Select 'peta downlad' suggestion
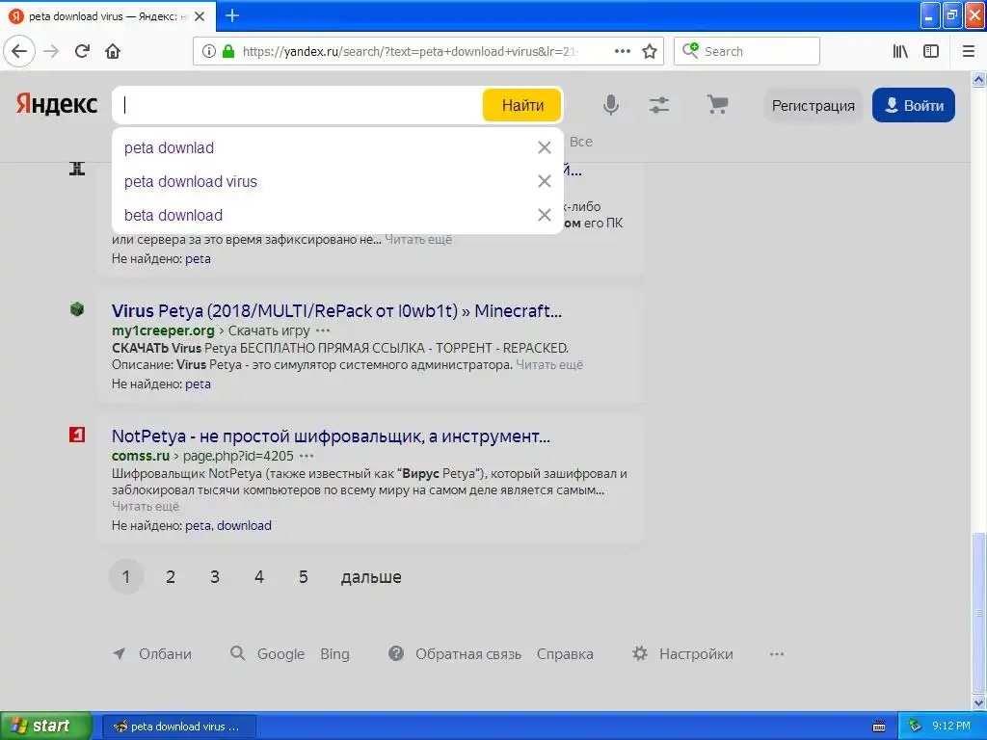The height and width of the screenshot is (740, 987). point(170,147)
